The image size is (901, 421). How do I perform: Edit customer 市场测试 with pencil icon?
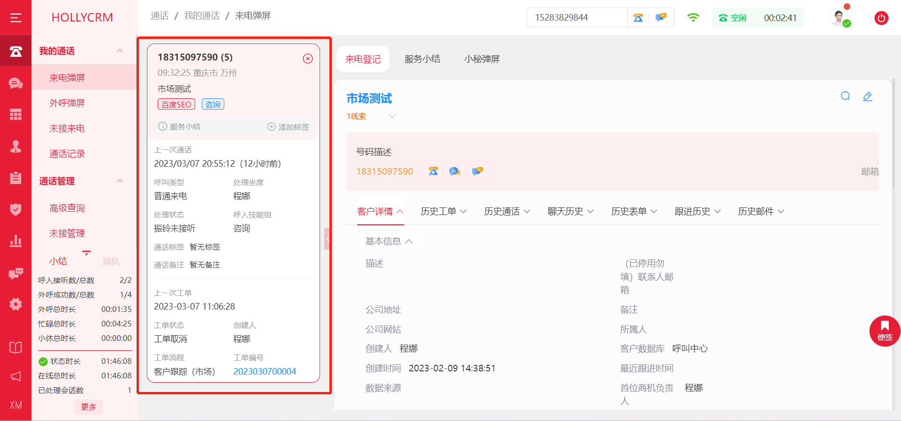[x=868, y=96]
